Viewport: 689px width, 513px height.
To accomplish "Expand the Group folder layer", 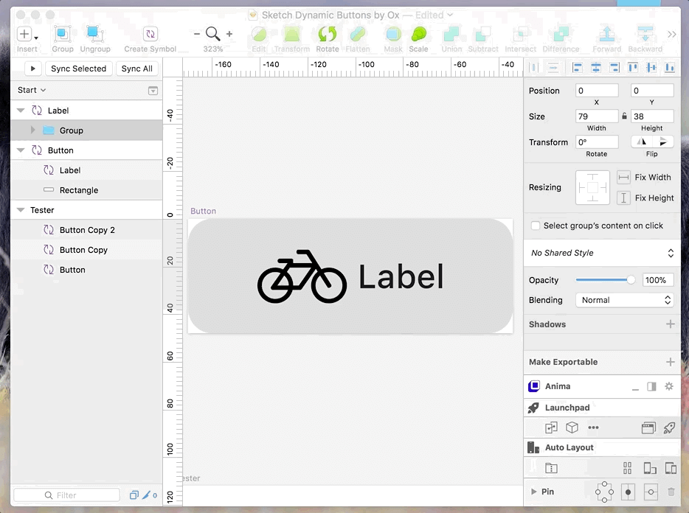I will pyautogui.click(x=32, y=130).
